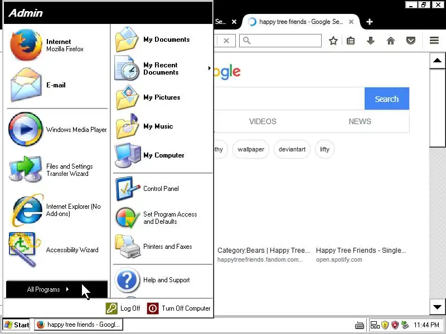Viewport: 446px width, 334px height.
Task: Save page to Pocket
Action: [x=411, y=41]
